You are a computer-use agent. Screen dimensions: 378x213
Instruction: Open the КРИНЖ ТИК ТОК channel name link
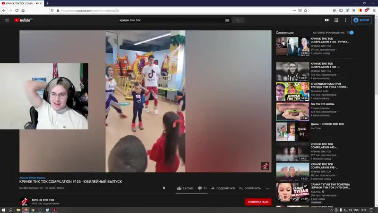(x=43, y=200)
